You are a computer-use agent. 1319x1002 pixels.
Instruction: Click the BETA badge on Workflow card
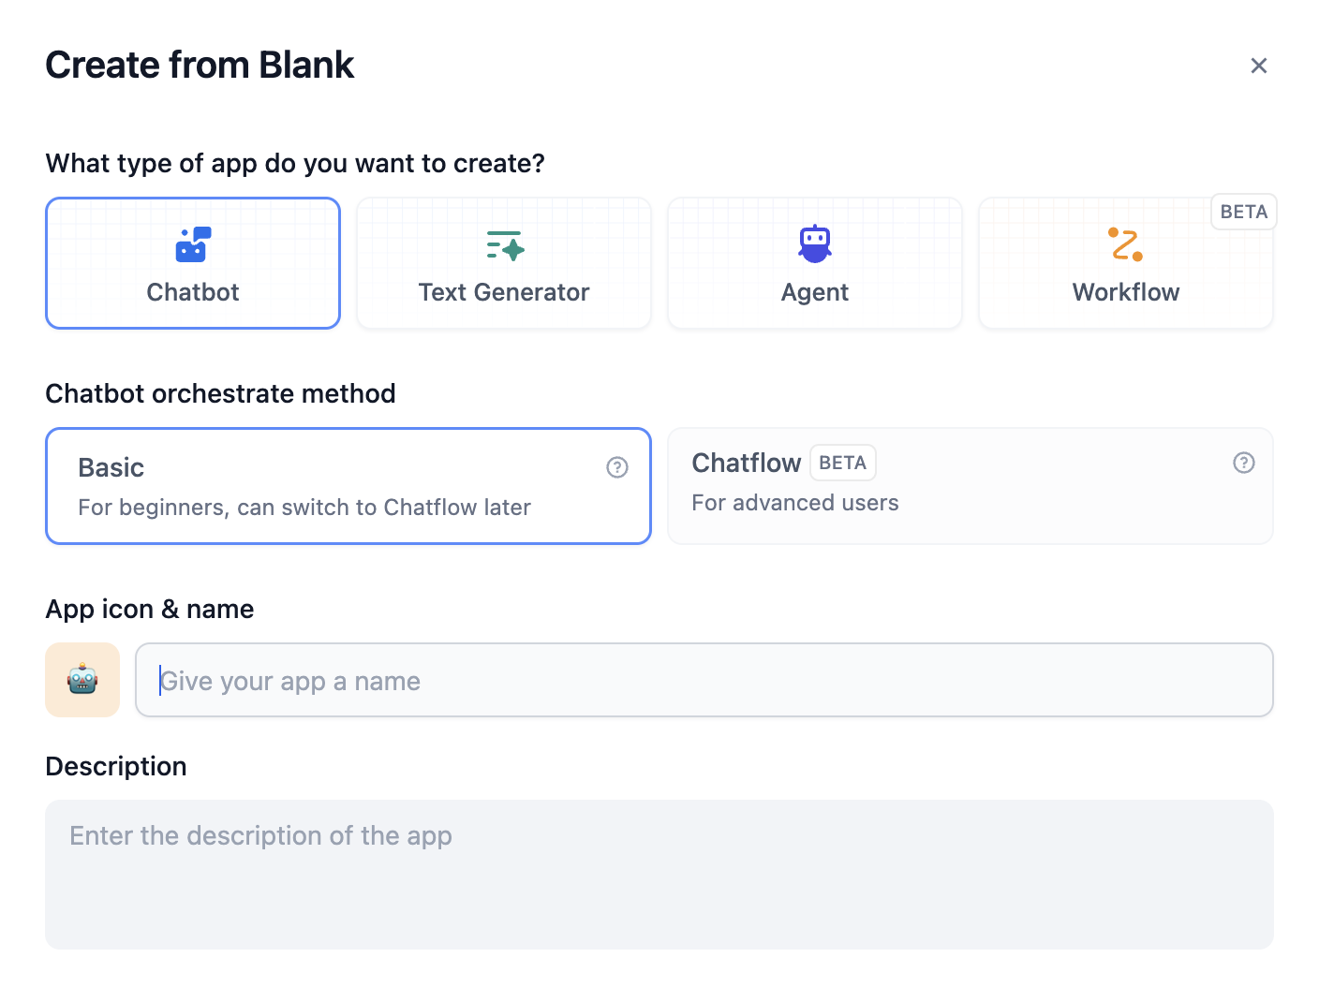click(x=1243, y=212)
